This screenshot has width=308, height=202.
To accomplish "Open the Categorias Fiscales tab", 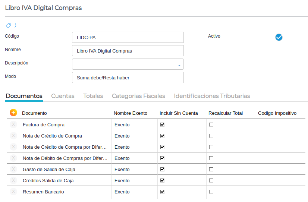I will (138, 96).
